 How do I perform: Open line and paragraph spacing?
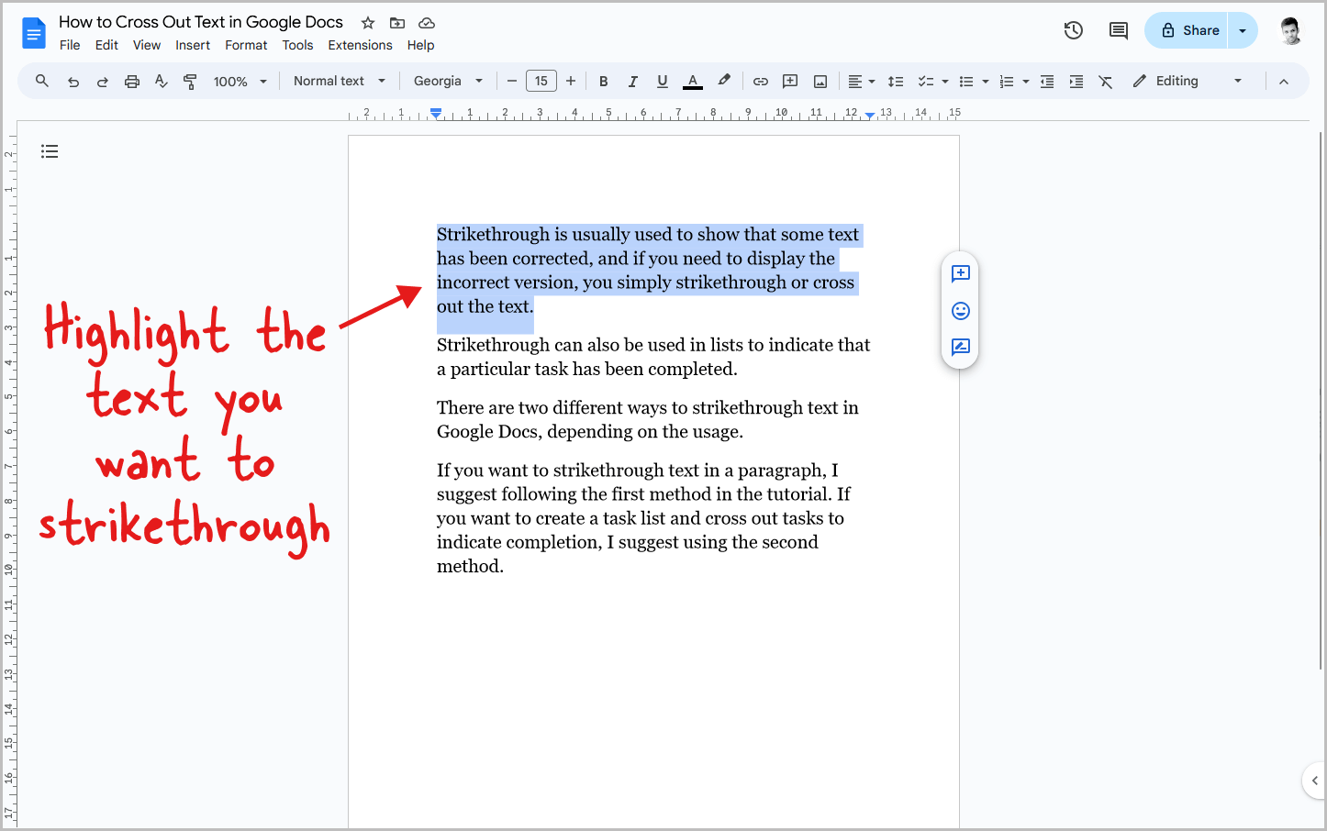click(x=896, y=82)
